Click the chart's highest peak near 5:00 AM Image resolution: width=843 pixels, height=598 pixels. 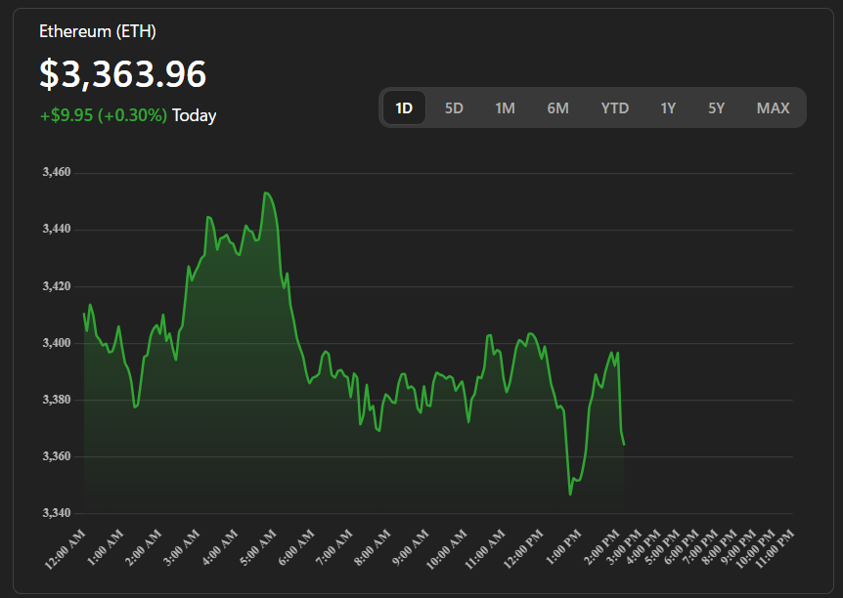tap(266, 193)
